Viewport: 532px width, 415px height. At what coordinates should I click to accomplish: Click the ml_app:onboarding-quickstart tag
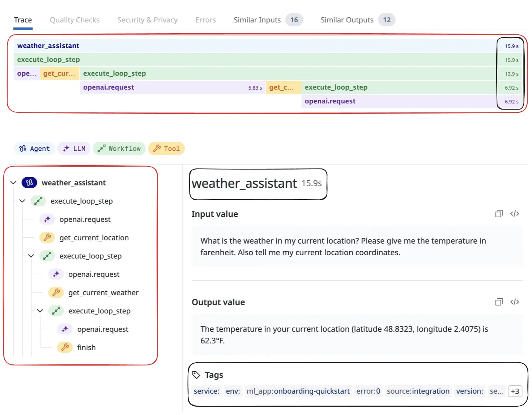[298, 391]
